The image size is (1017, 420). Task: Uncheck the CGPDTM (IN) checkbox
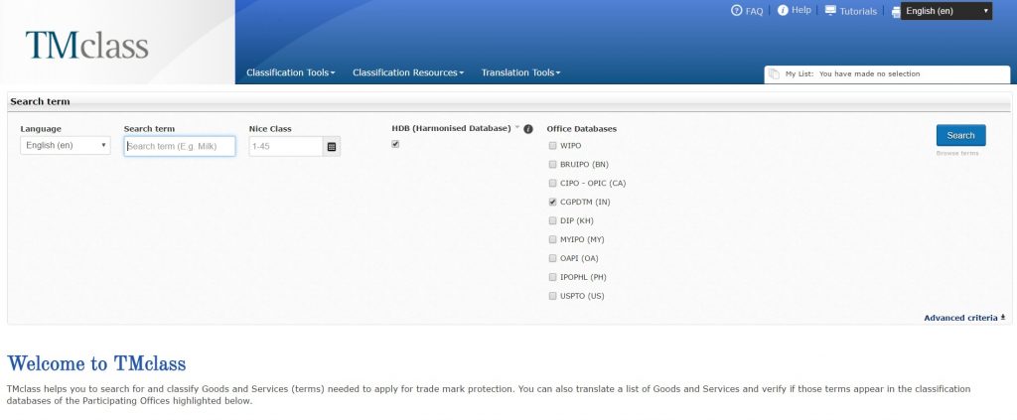[553, 202]
